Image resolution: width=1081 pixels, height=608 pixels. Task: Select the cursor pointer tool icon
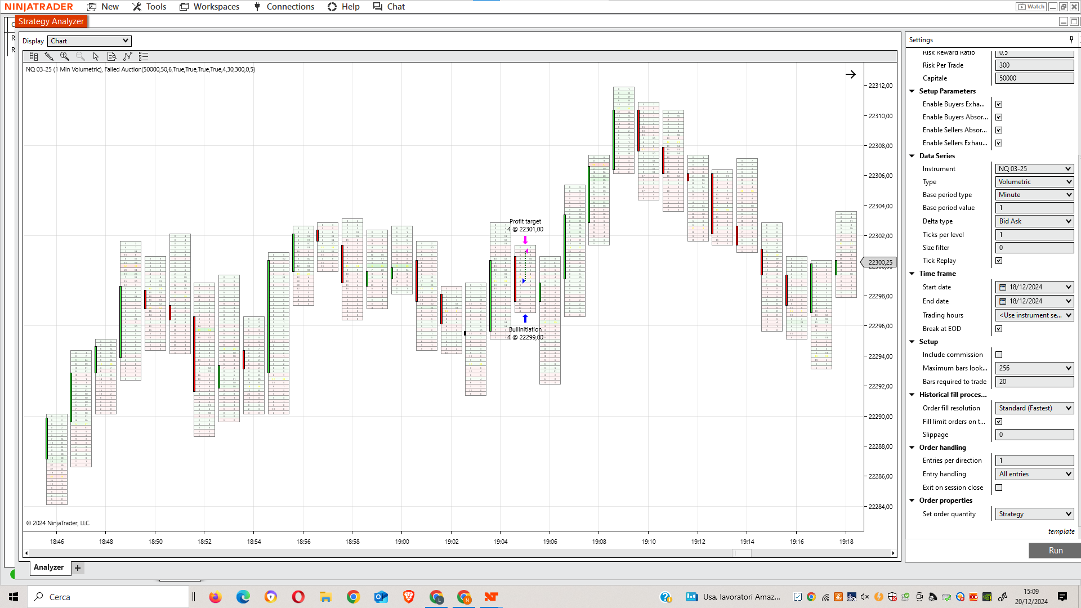pyautogui.click(x=96, y=56)
